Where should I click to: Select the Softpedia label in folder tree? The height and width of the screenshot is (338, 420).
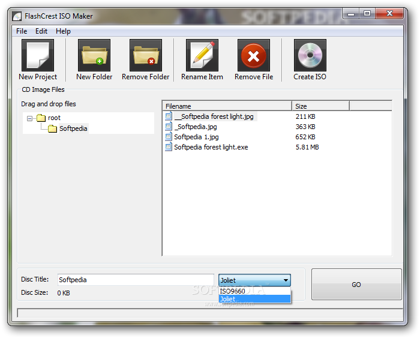73,128
